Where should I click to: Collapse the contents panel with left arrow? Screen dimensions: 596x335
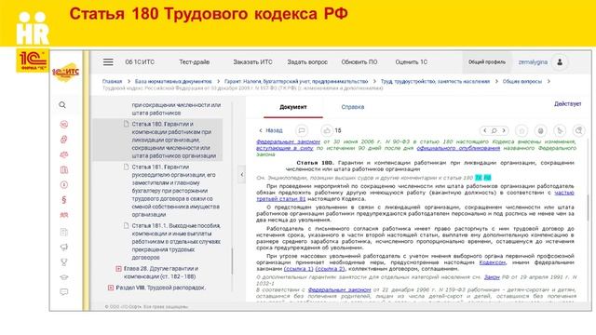coord(242,175)
